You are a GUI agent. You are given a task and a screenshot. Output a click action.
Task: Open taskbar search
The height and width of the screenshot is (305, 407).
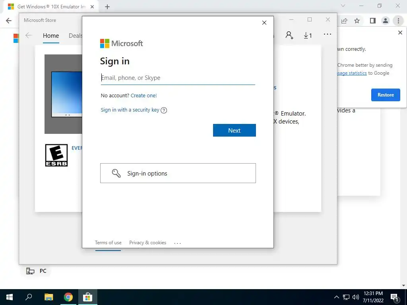coord(29,297)
